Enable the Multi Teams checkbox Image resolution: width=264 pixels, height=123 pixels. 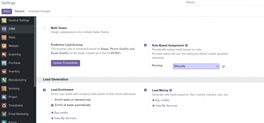(x=44, y=28)
